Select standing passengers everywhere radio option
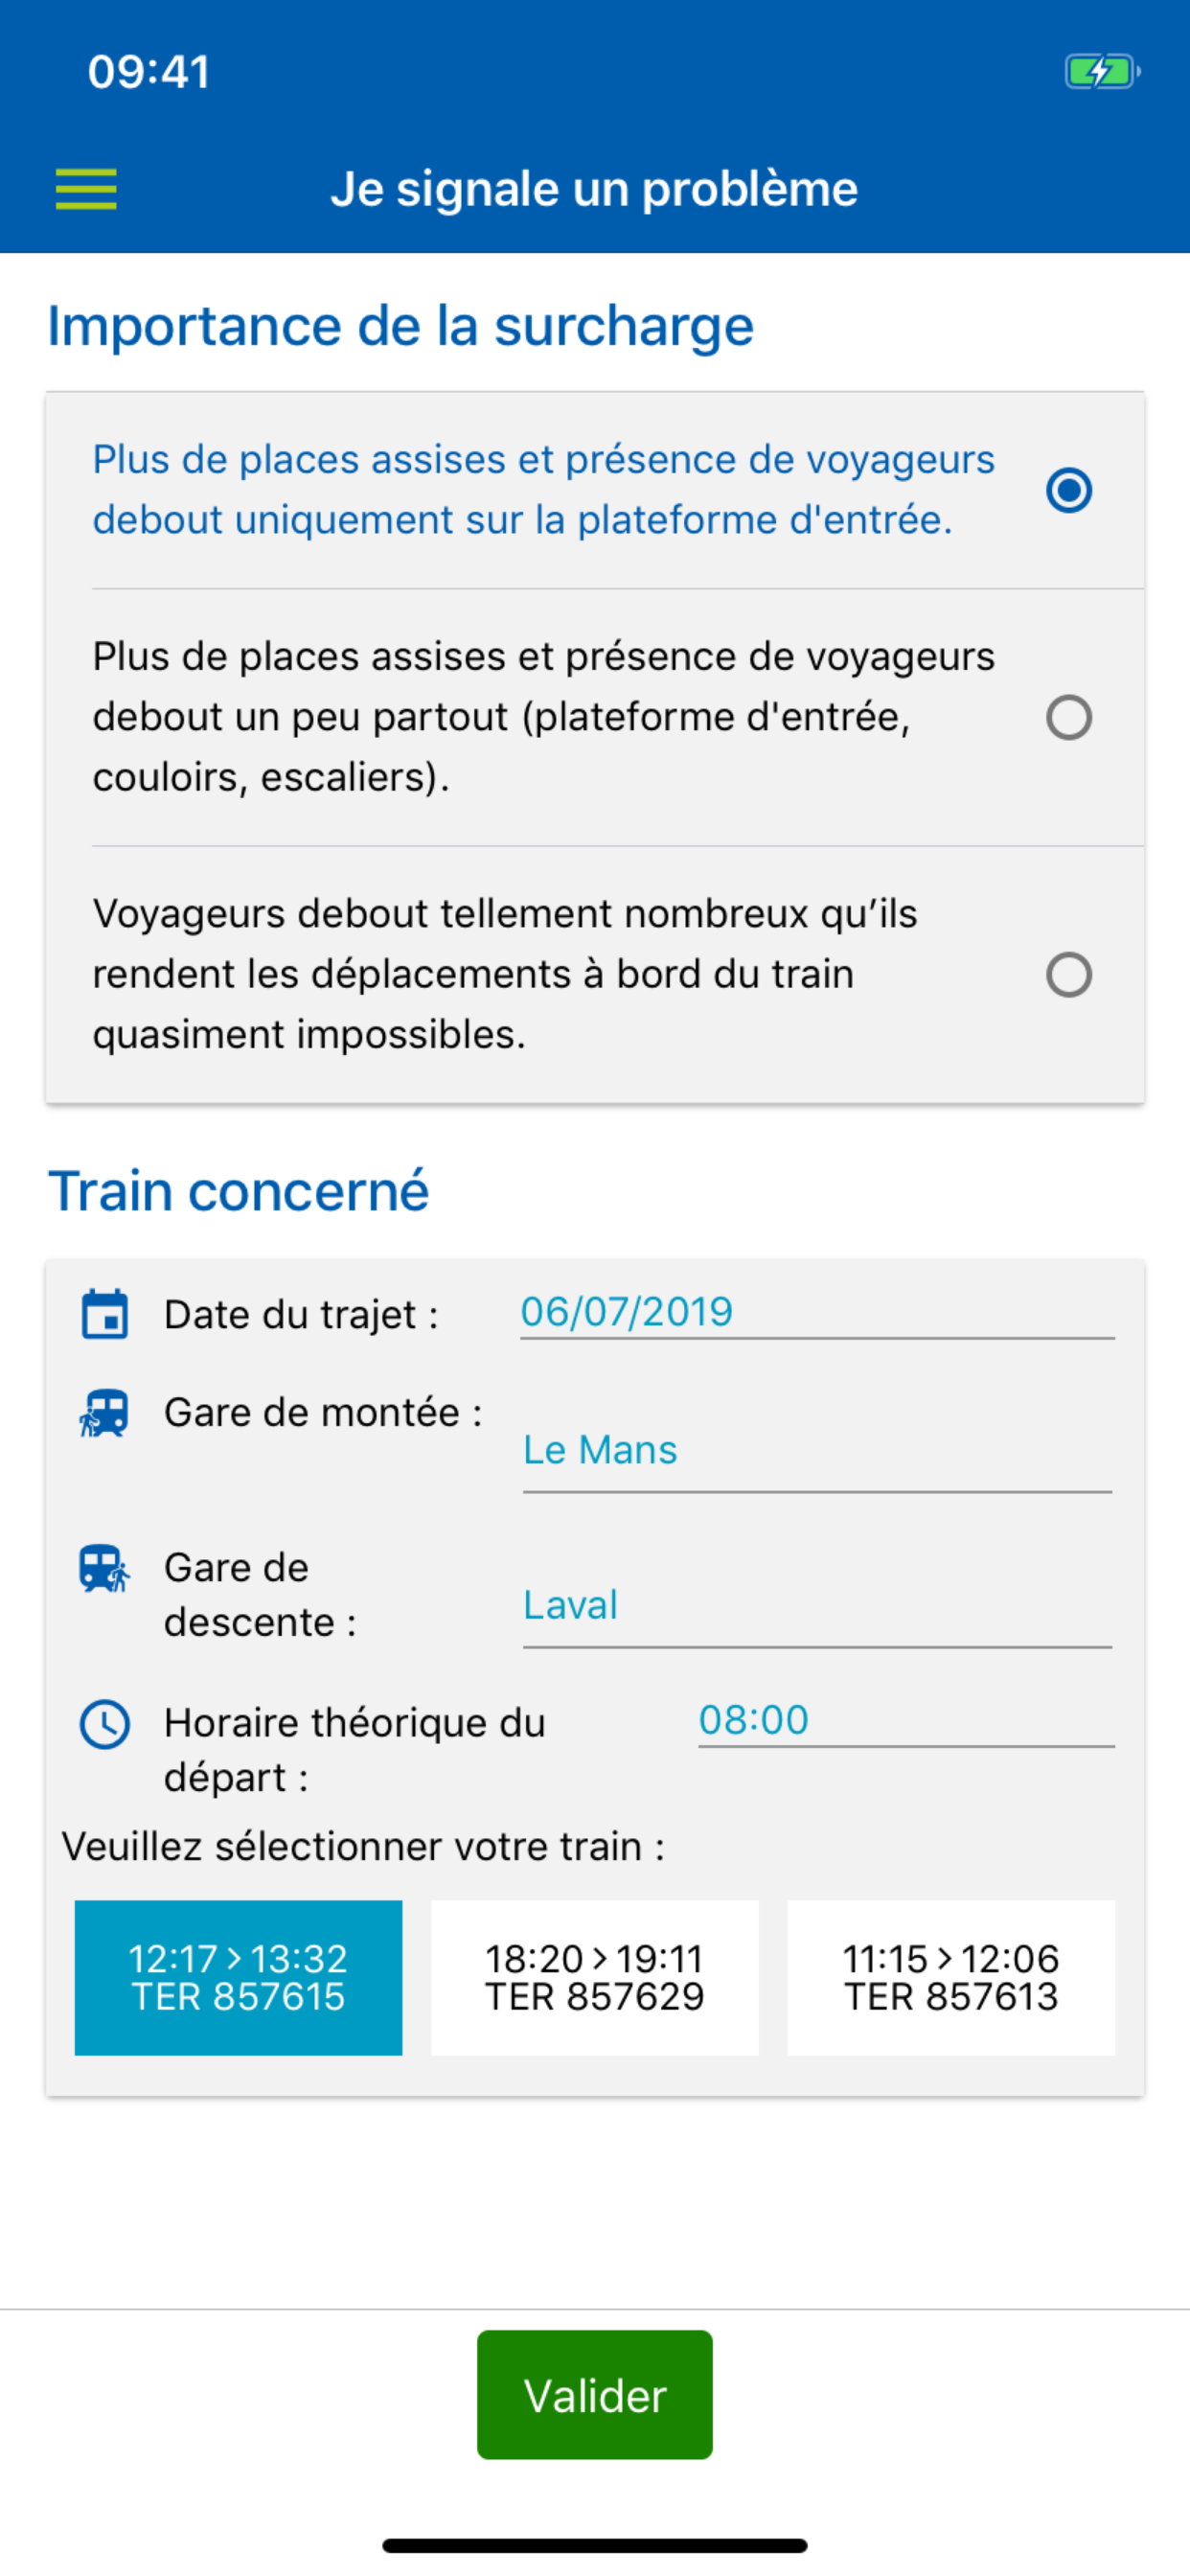Viewport: 1190px width, 2576px height. [x=1068, y=717]
